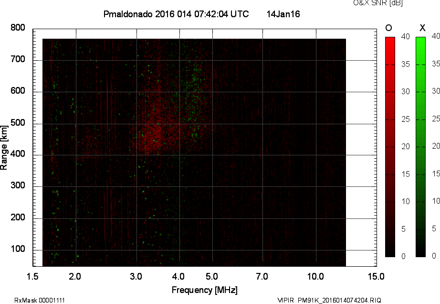Image resolution: width=440 pixels, height=304 pixels.
Task: Click the 800 range tick label
Action: (18, 28)
